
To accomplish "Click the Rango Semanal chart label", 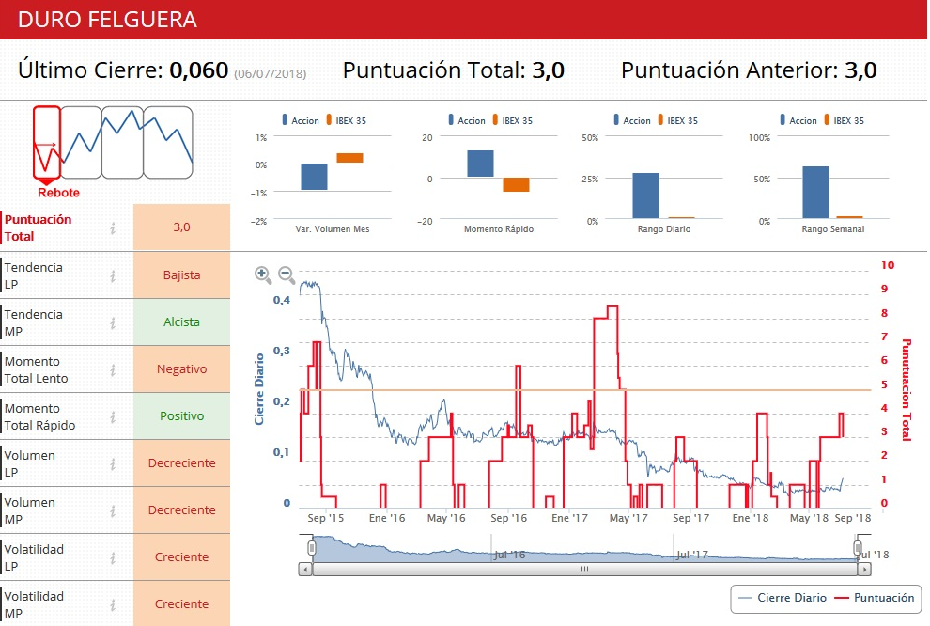I will tap(832, 229).
